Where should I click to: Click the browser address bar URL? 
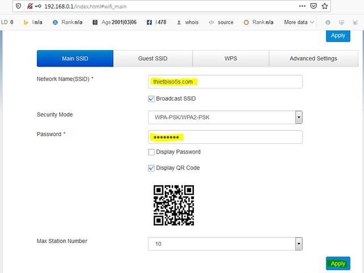point(85,6)
